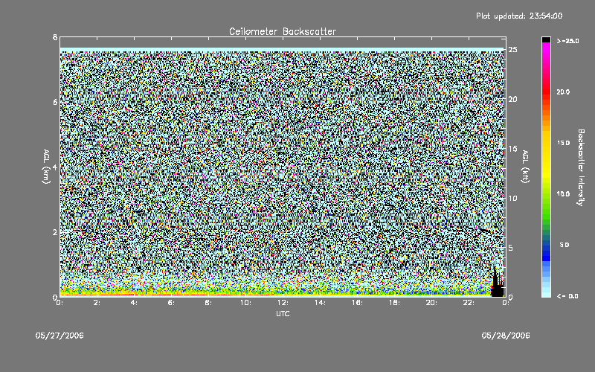Pick the red band of the colorbar
This screenshot has width=595, height=372.
(546, 91)
